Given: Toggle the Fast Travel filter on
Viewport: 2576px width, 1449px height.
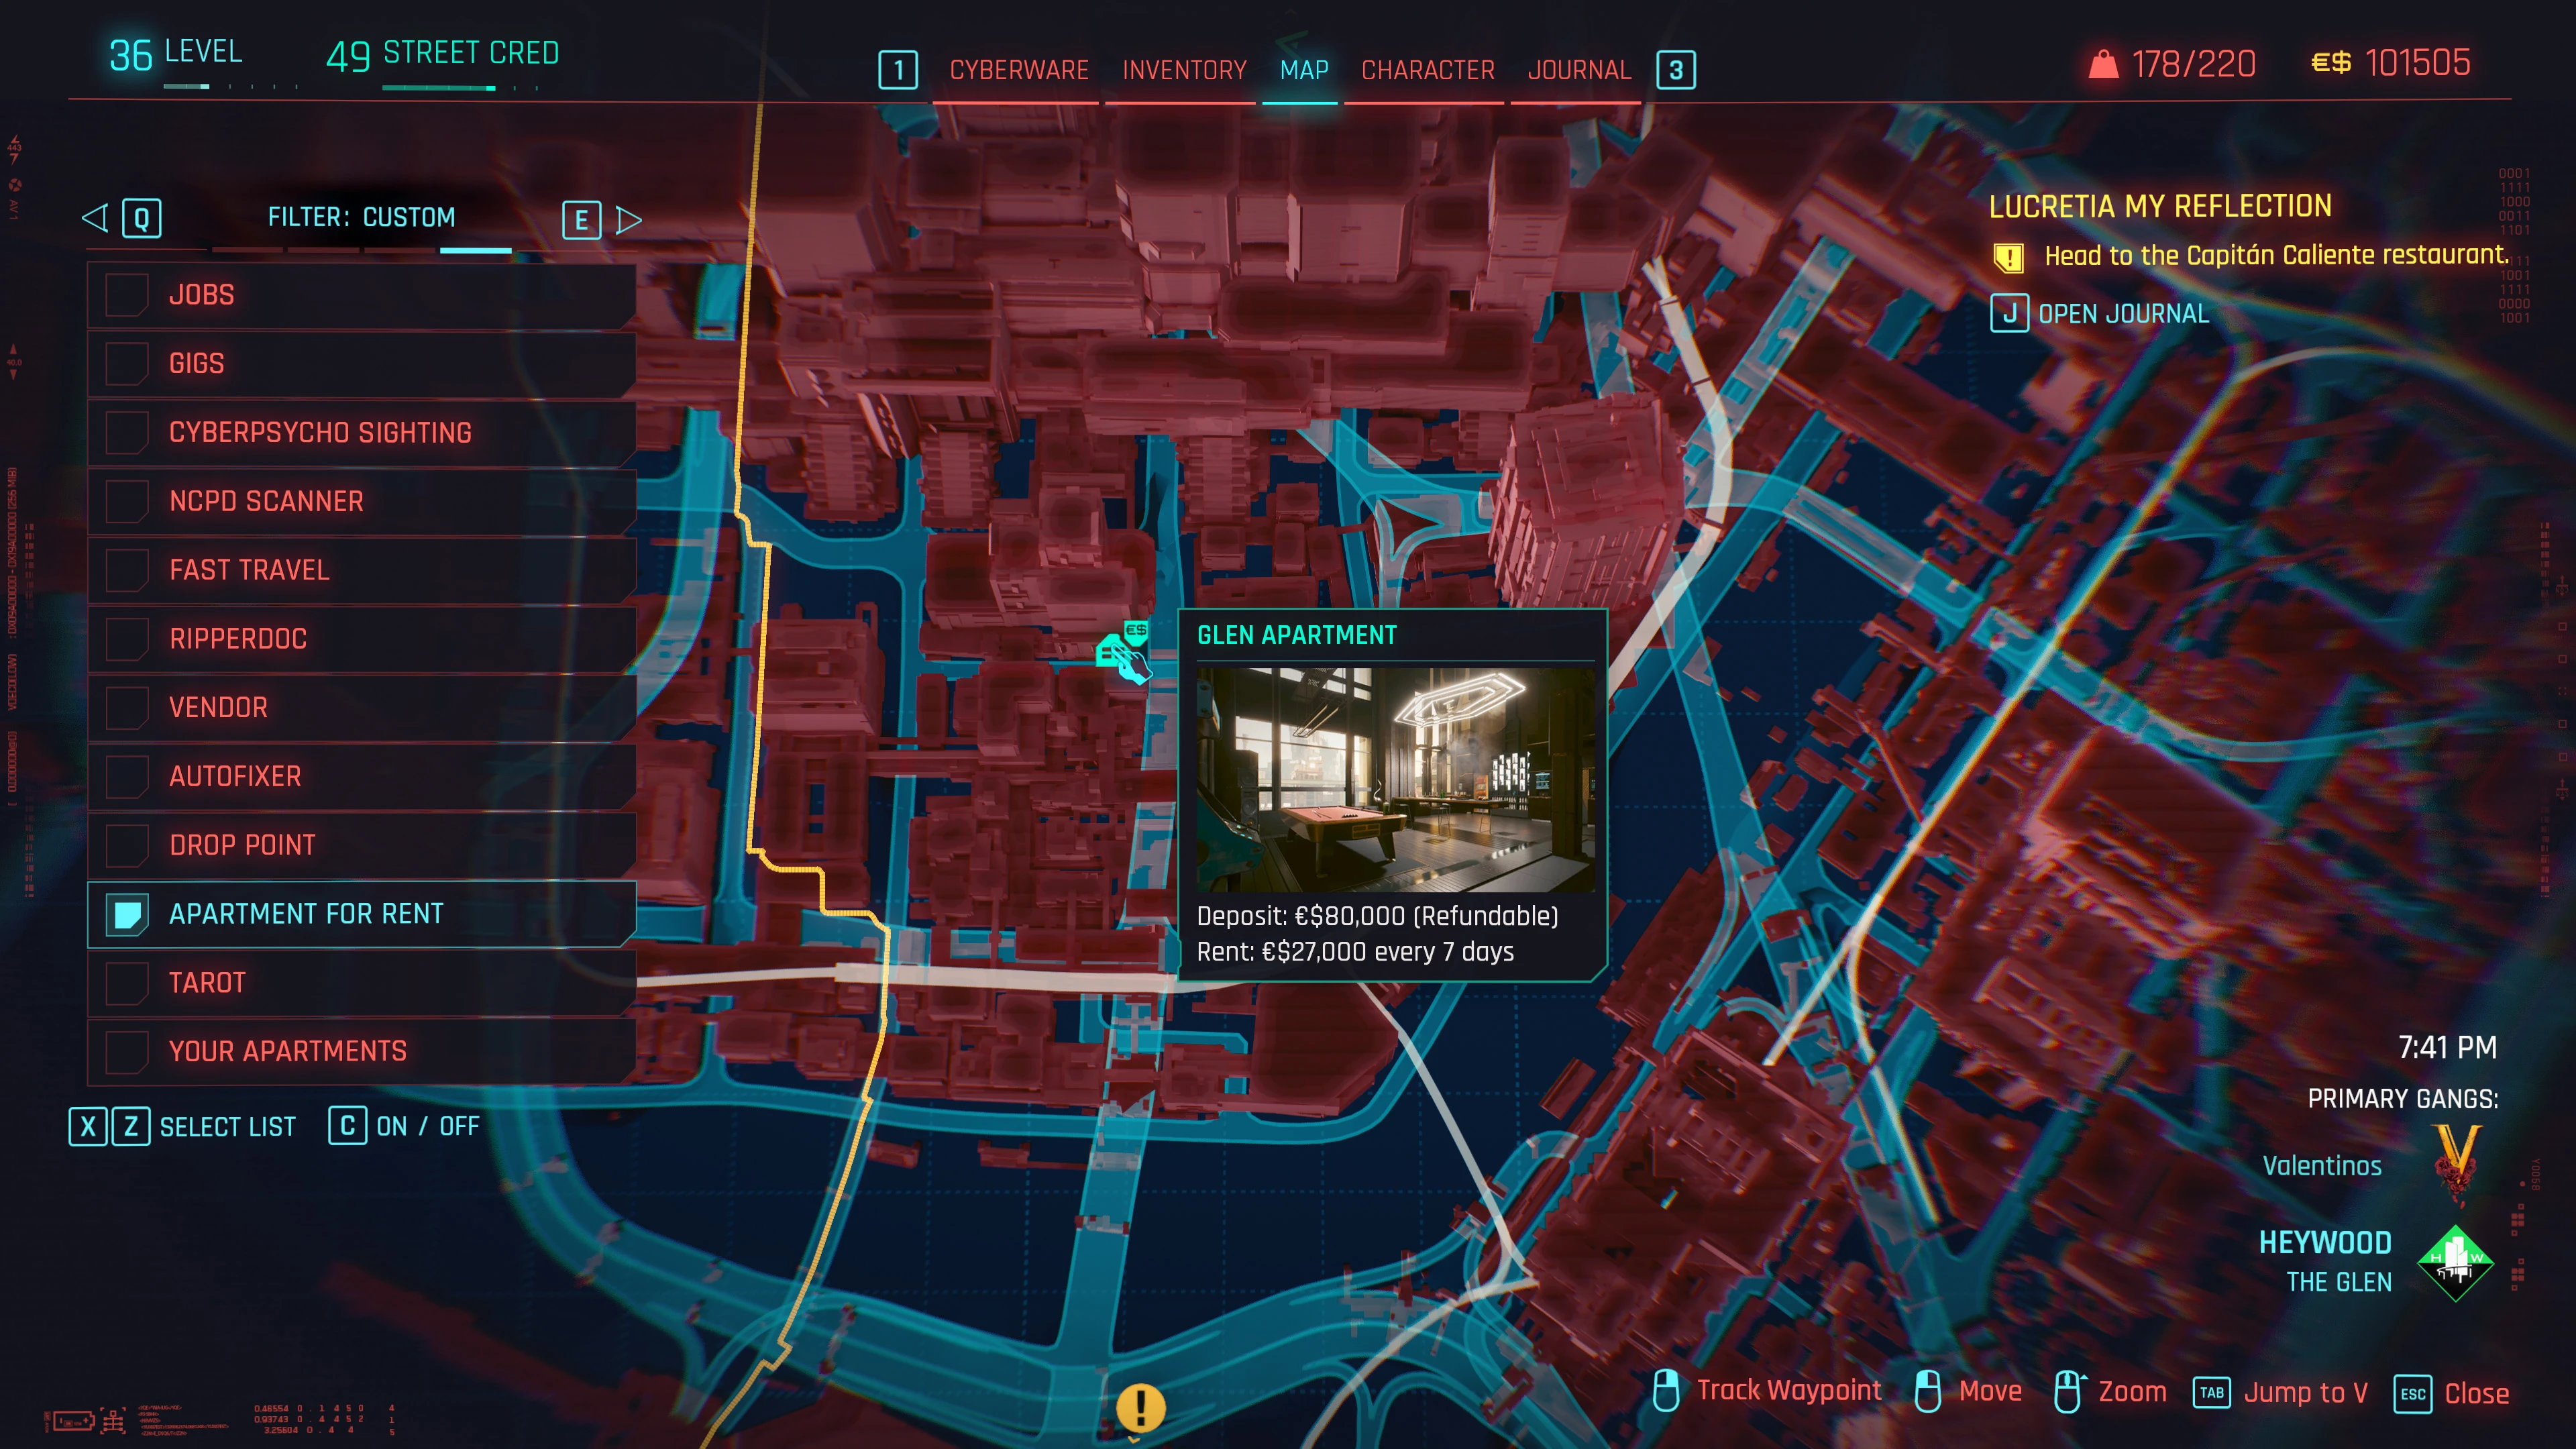Looking at the screenshot, I should (x=126, y=570).
